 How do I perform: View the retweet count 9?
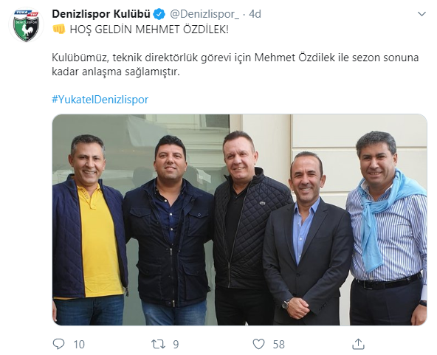click(176, 345)
